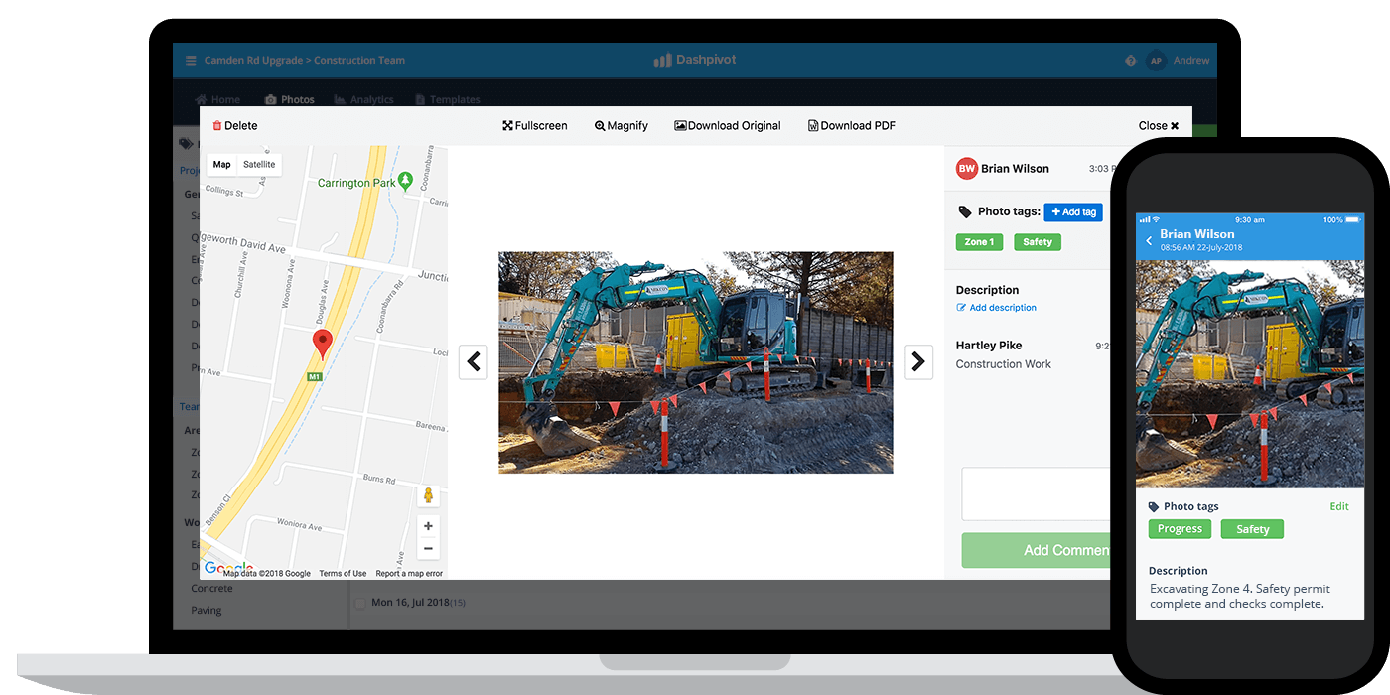Image resolution: width=1390 pixels, height=695 pixels.
Task: Click into the comment text box
Action: (1036, 494)
